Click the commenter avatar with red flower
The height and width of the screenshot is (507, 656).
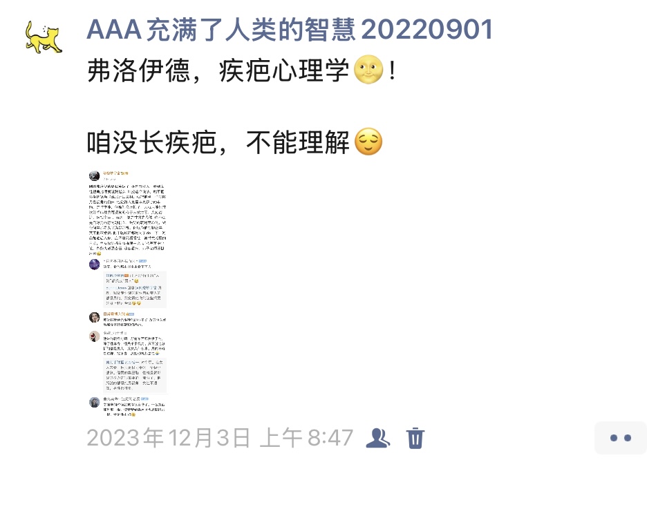pos(94,336)
